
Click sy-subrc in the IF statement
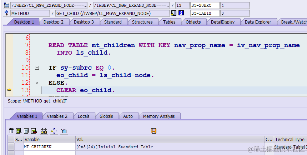coord(76,68)
